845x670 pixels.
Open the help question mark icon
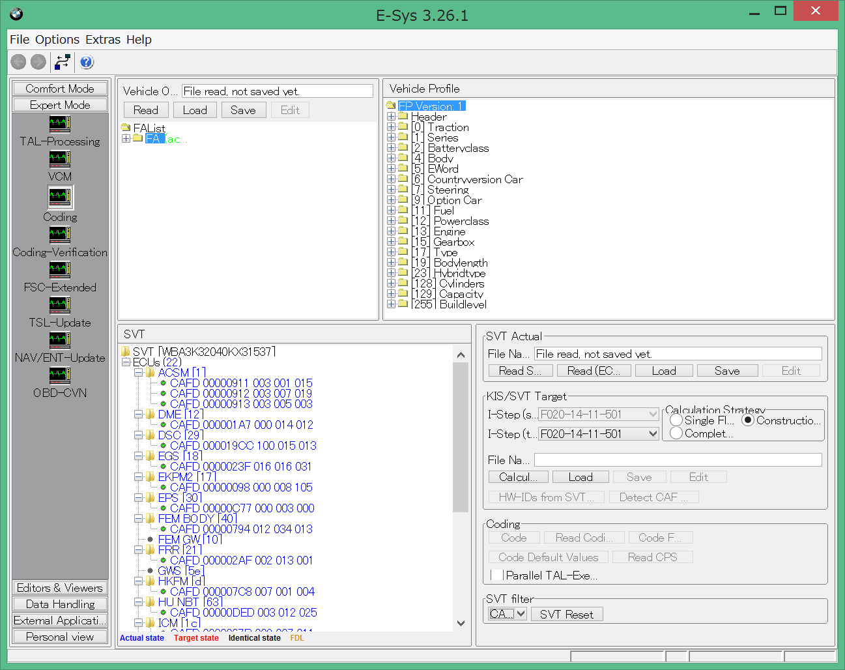pos(87,62)
